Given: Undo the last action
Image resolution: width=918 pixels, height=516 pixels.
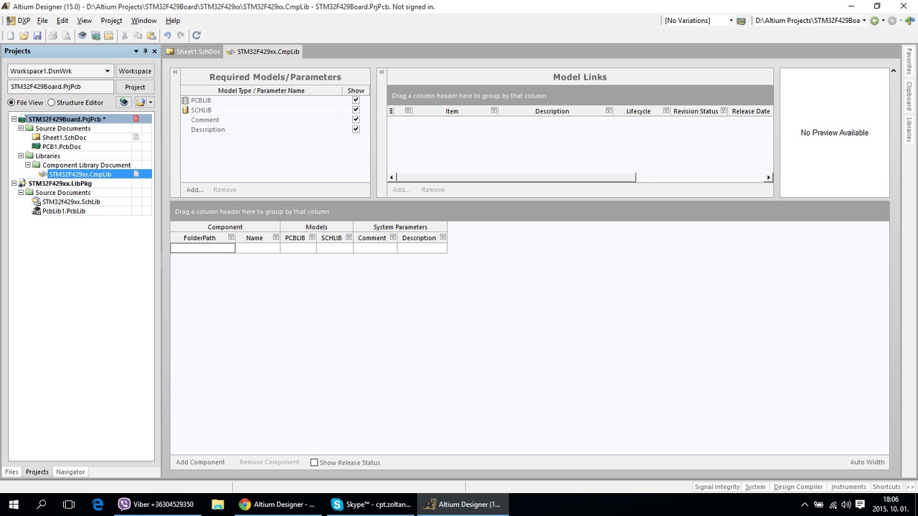Looking at the screenshot, I should tap(167, 35).
